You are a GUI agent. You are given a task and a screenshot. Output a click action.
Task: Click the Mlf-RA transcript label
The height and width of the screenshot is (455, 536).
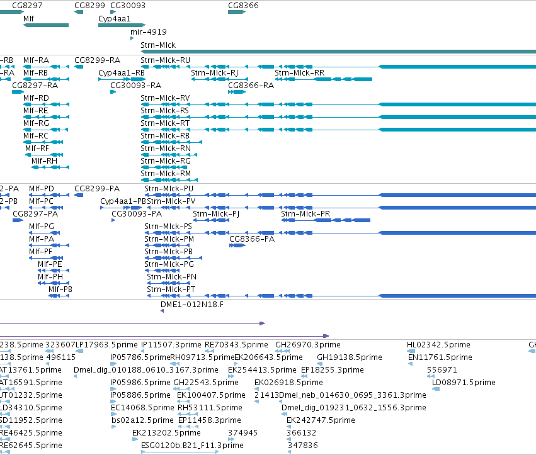point(37,60)
